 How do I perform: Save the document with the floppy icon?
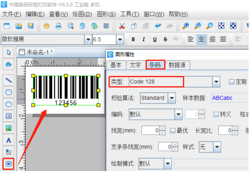31,26
